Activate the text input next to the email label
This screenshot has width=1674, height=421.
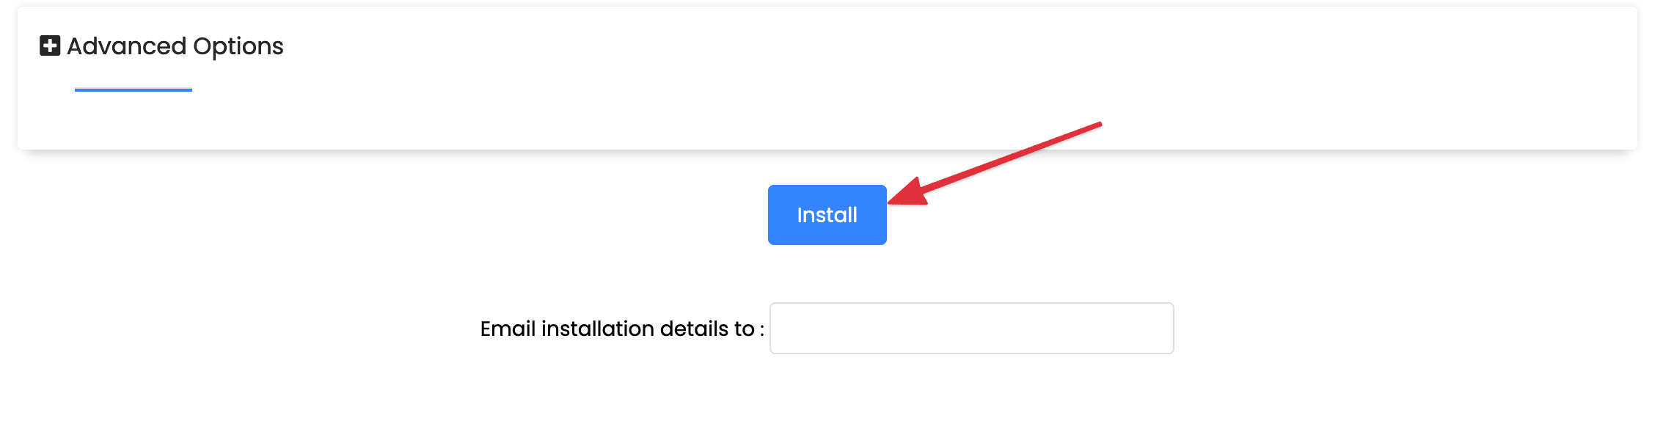pos(971,329)
